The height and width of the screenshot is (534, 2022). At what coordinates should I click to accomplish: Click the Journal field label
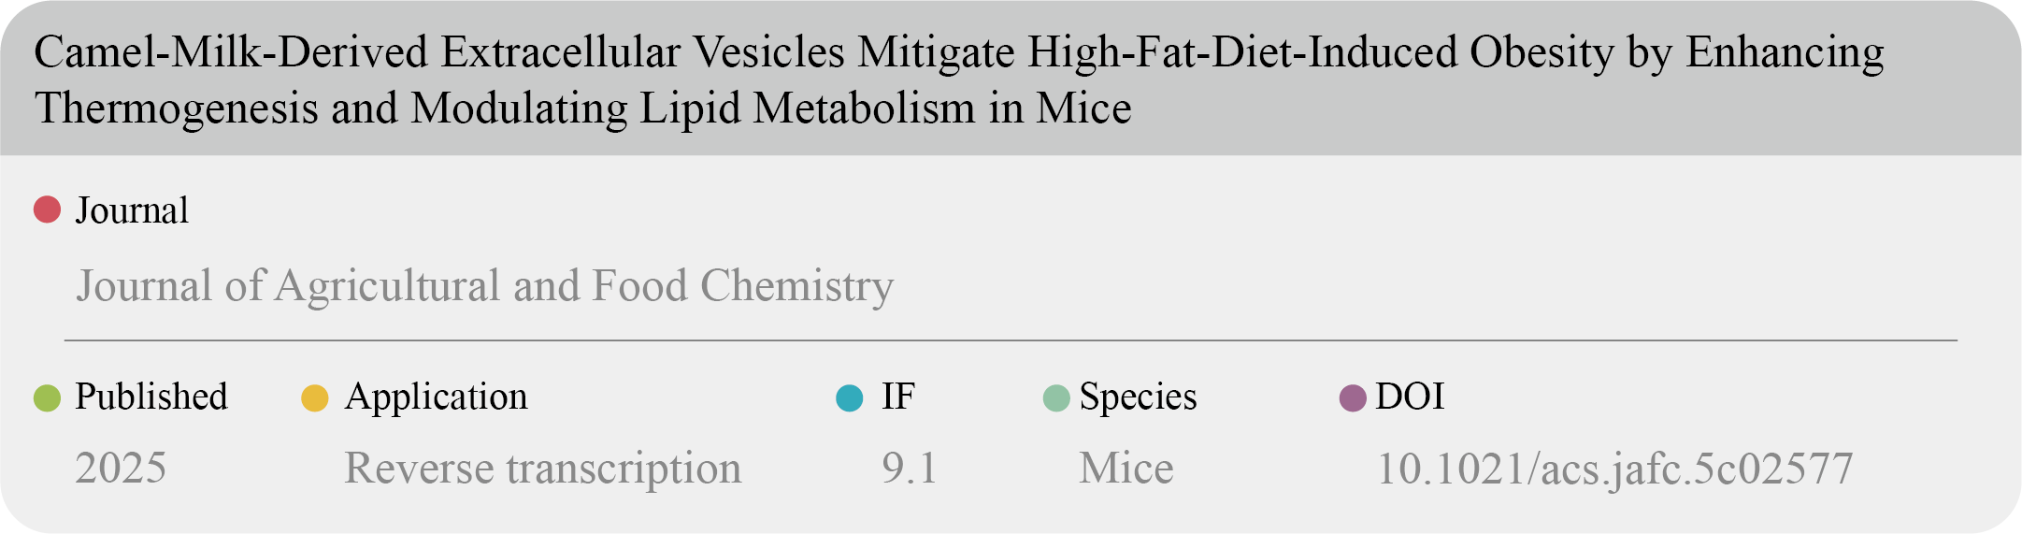(x=132, y=210)
